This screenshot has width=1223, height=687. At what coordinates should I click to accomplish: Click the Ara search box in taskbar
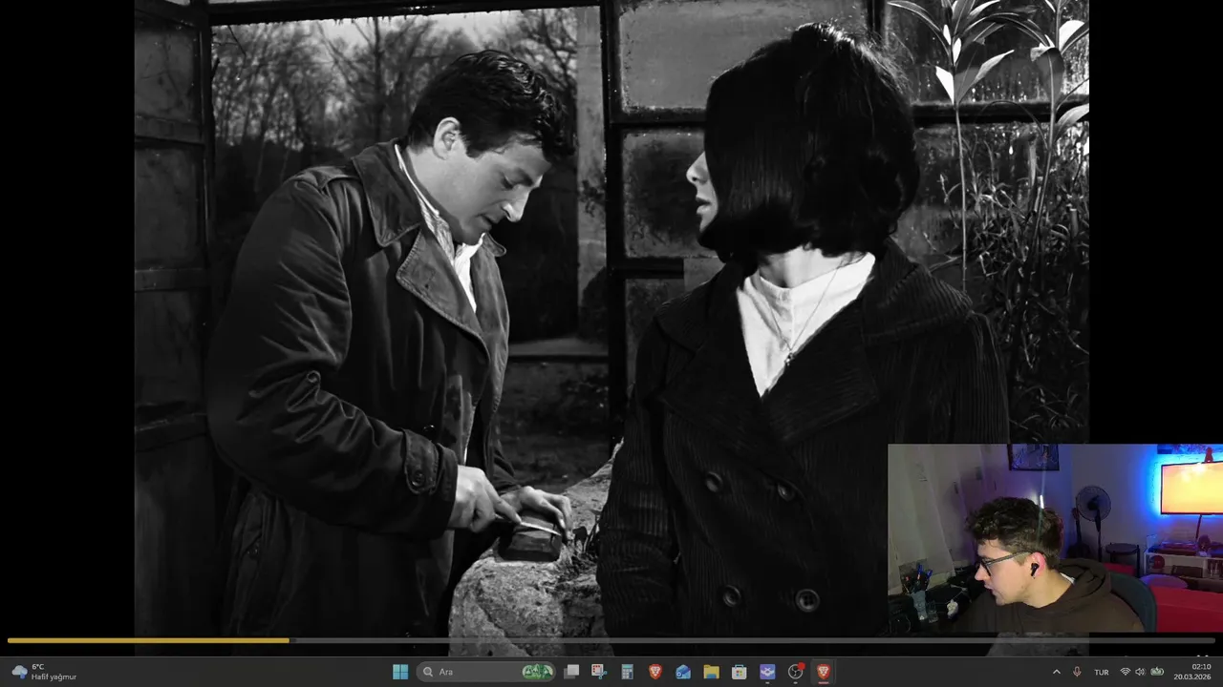[487, 672]
